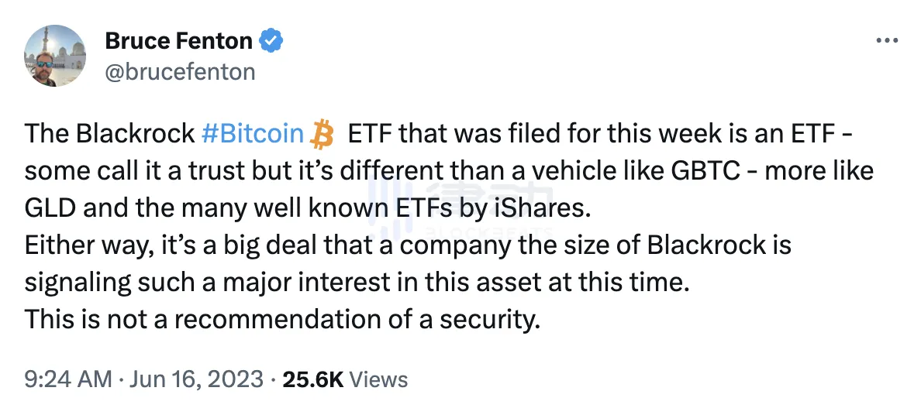View the 25.6K view count analytics
The image size is (921, 415).
315,379
